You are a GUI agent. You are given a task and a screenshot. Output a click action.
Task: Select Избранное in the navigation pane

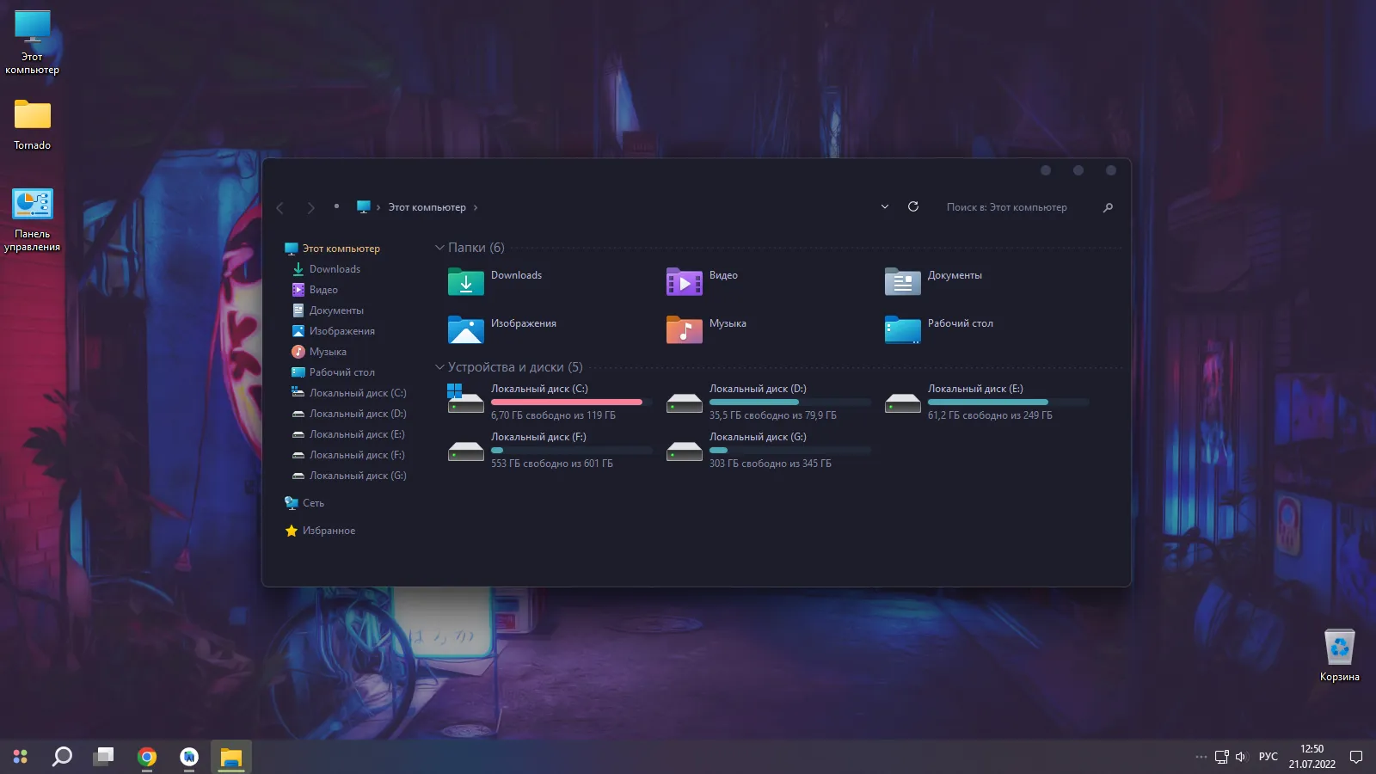(x=320, y=531)
